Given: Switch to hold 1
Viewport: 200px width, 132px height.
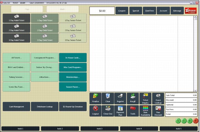Looking at the screenshot, I should (20, 129).
